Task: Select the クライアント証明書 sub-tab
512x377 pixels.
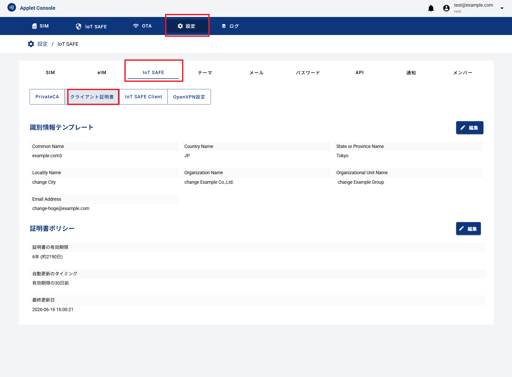Action: (x=92, y=97)
